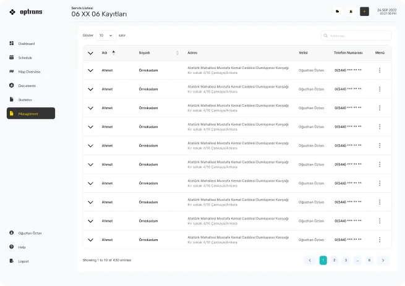Click the Logout icon in sidebar

click(12, 261)
